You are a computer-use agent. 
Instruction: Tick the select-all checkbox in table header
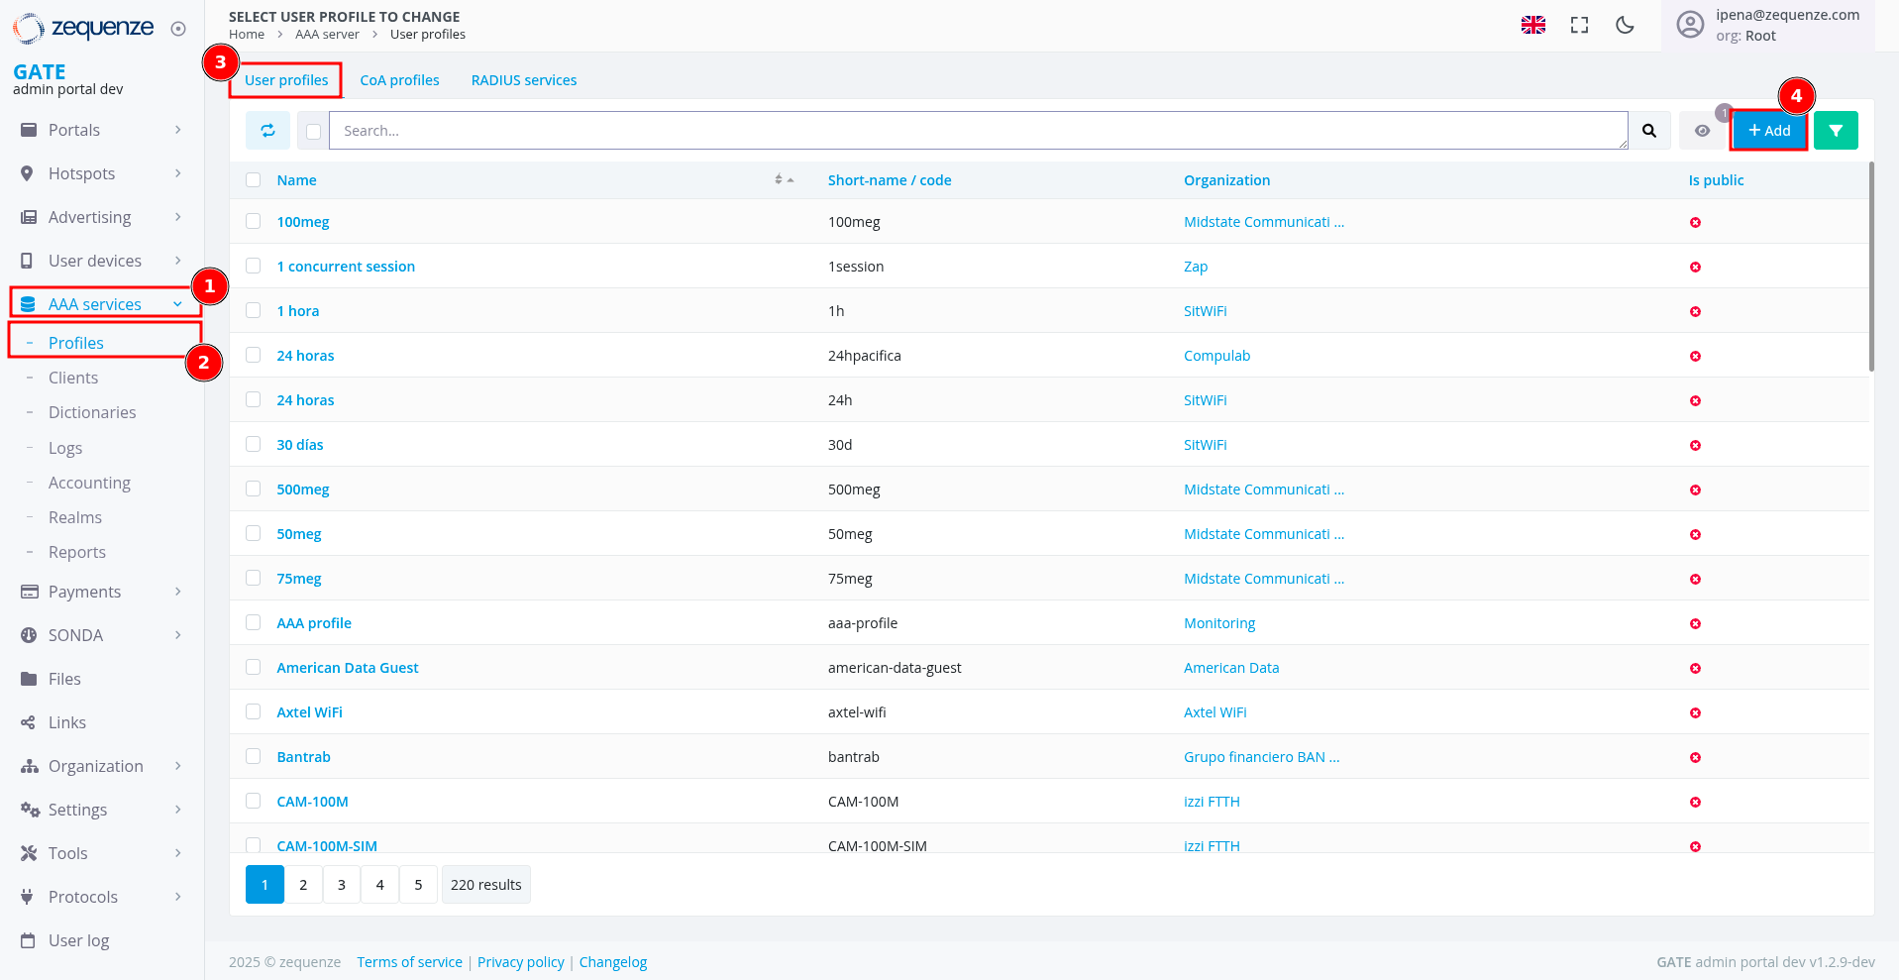click(x=254, y=180)
